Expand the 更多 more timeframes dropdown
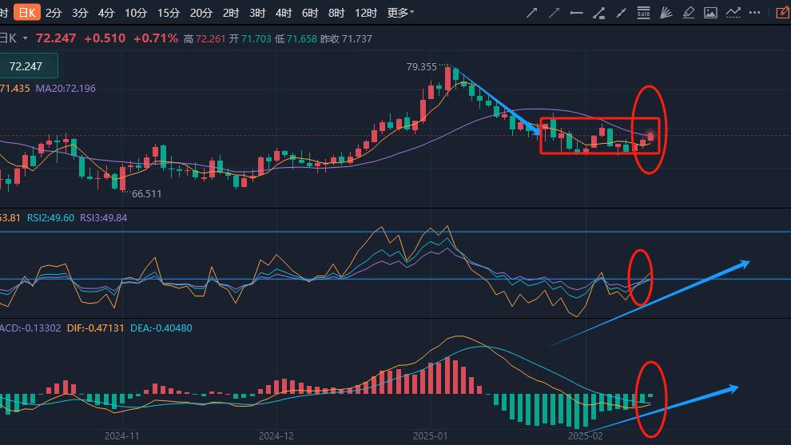The image size is (791, 445). click(400, 13)
